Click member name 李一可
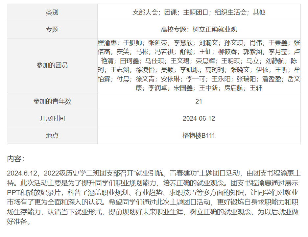Viewport: 308px width, 237px height. [x=196, y=79]
